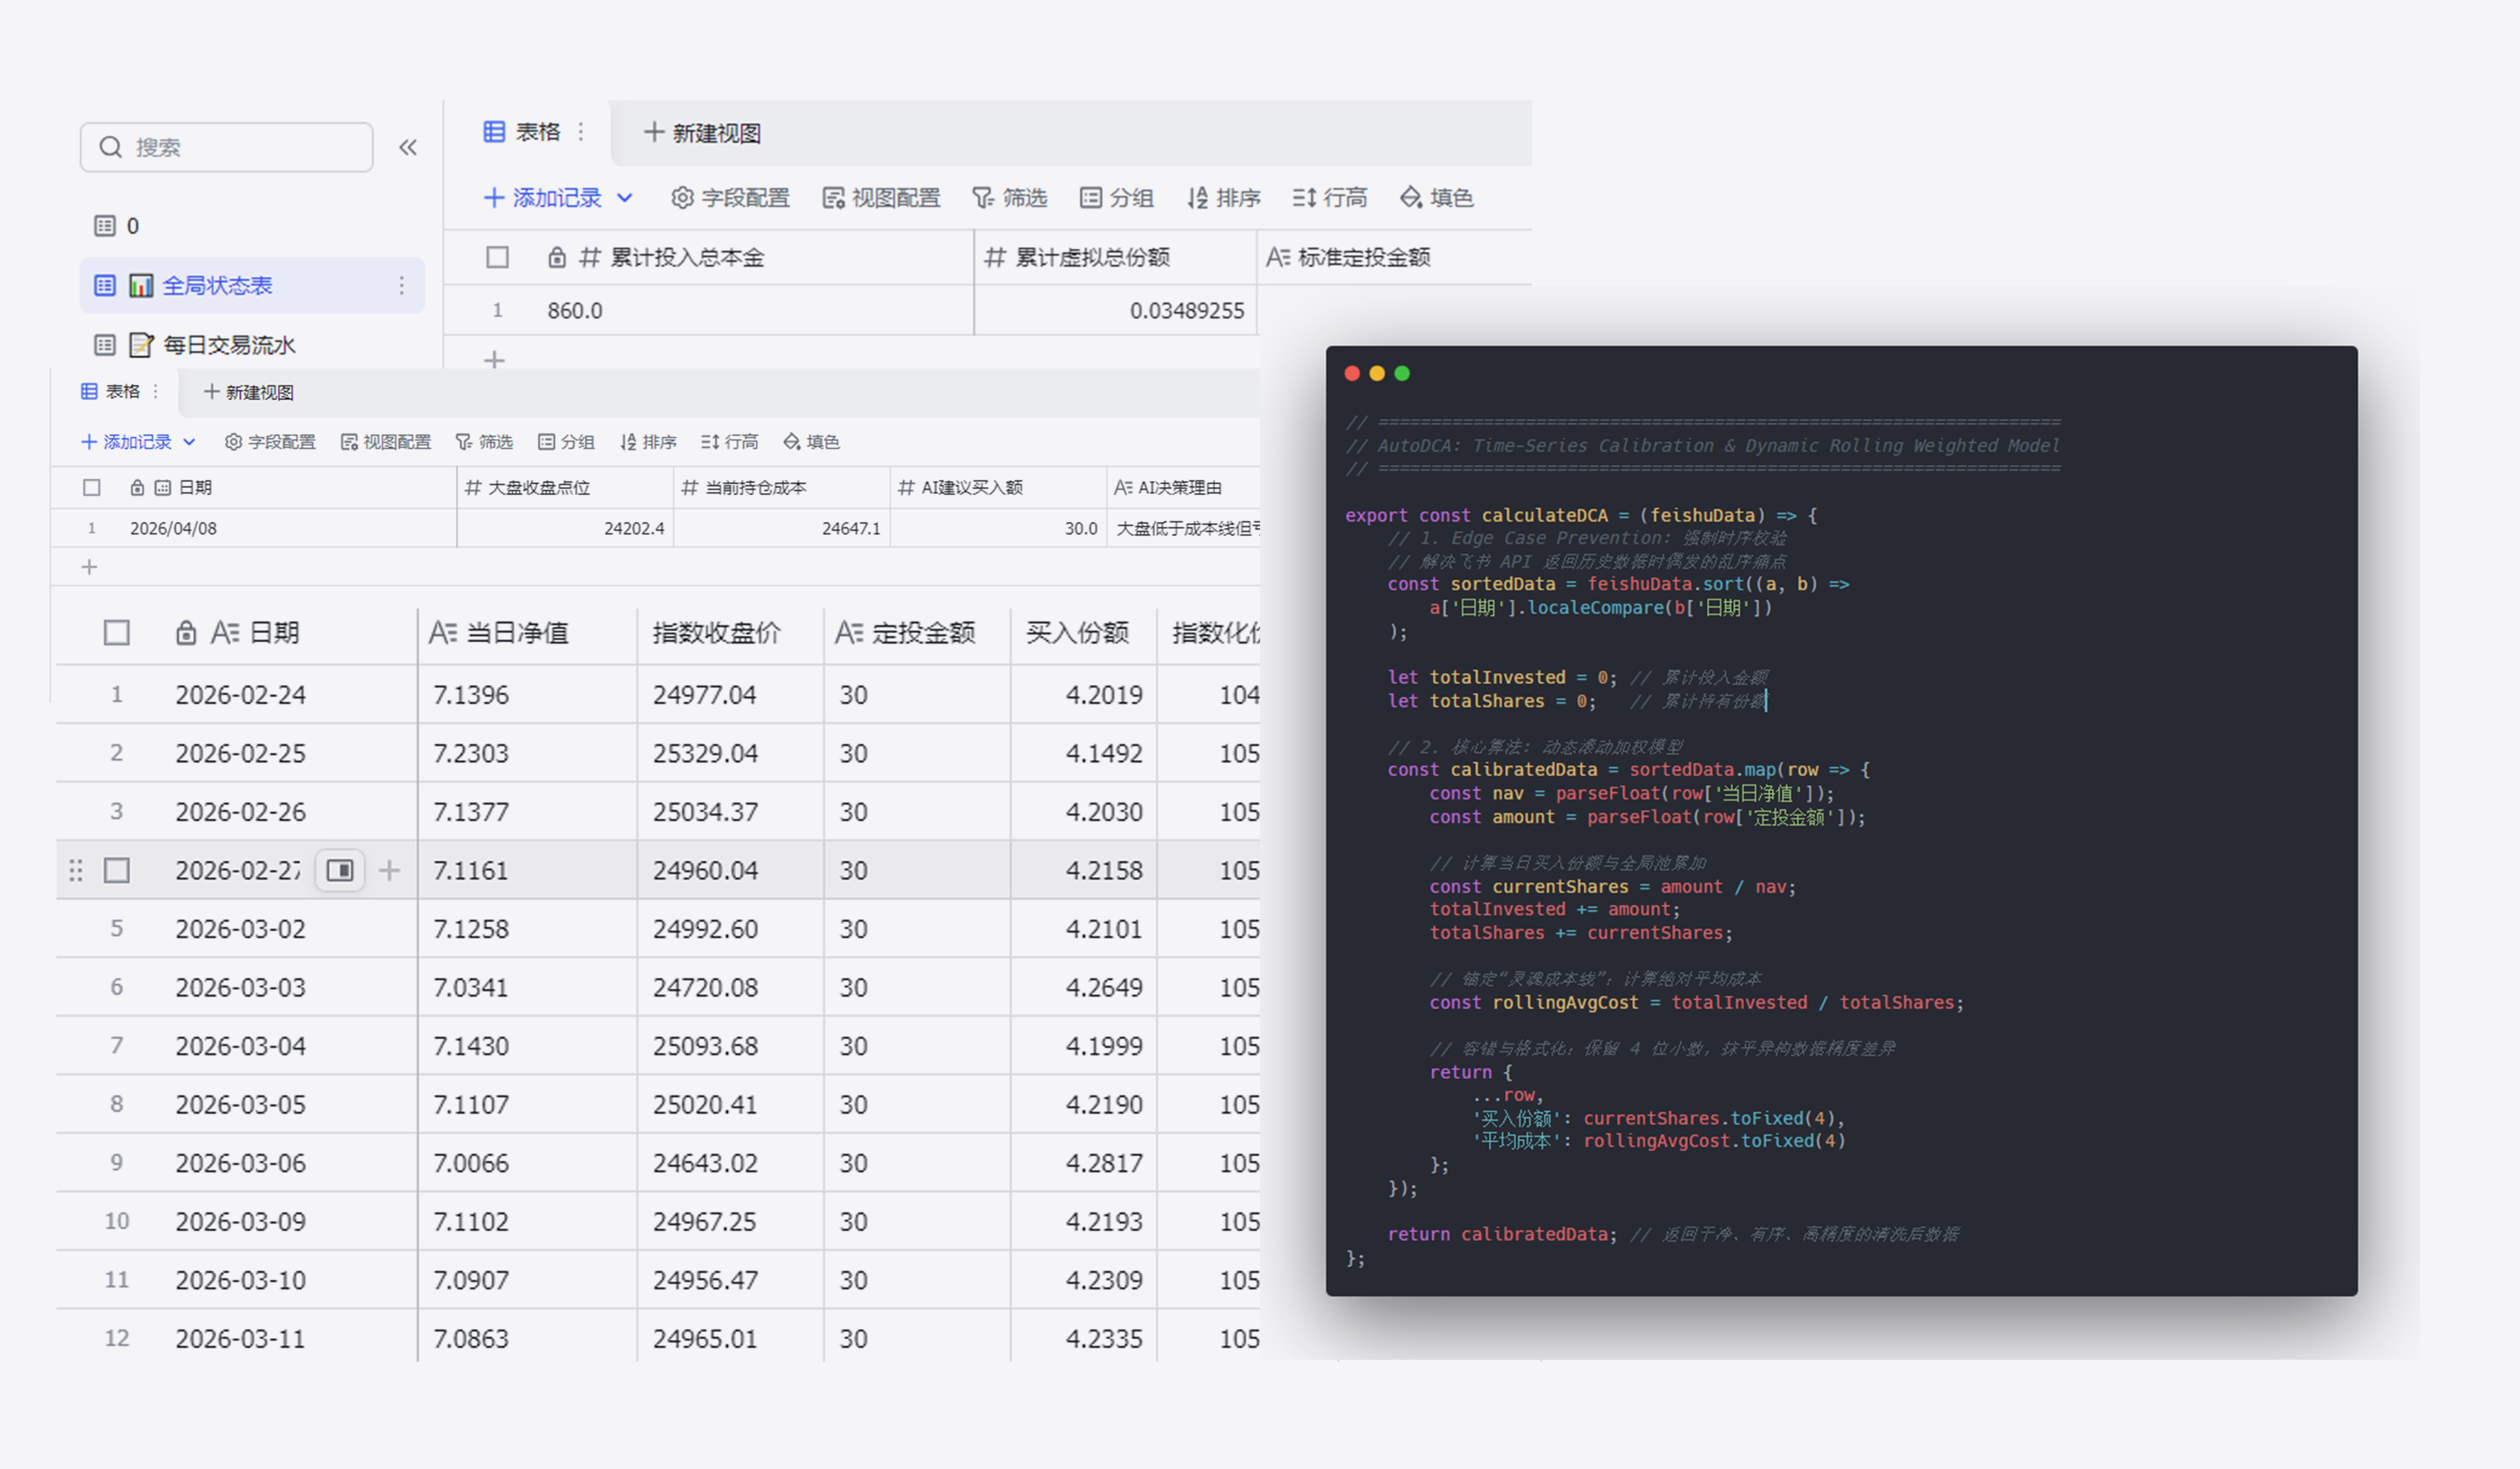
Task: Click drag handle dots on 2026-02-27 row
Action: point(76,870)
